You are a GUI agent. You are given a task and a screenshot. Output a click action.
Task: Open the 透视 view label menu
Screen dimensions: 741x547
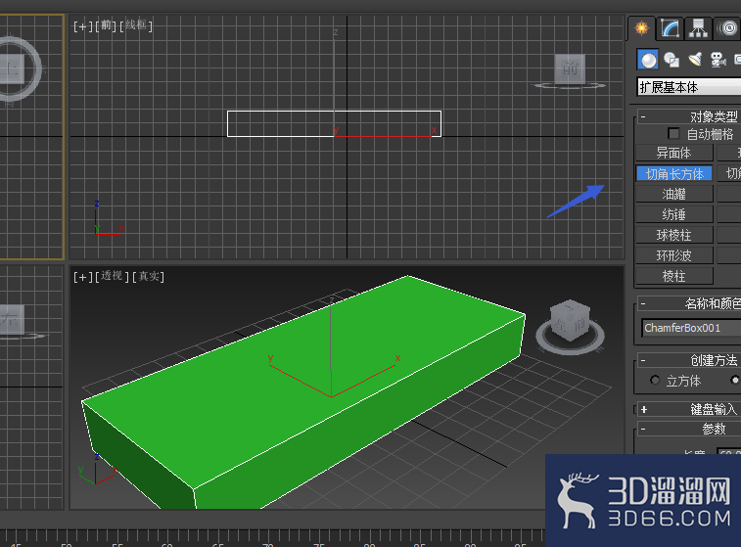click(112, 276)
